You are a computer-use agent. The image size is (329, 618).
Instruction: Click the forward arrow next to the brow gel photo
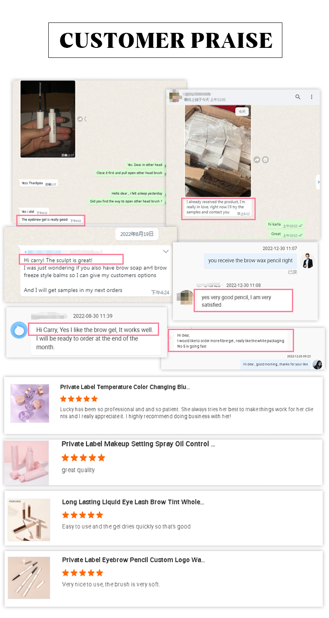tap(80, 119)
